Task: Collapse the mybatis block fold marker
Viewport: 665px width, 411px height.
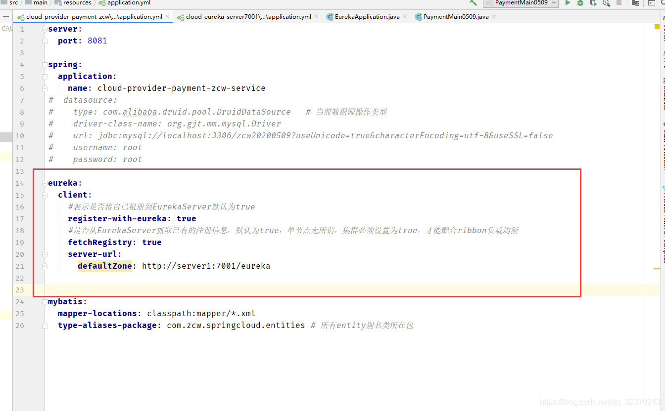Action: pos(45,302)
